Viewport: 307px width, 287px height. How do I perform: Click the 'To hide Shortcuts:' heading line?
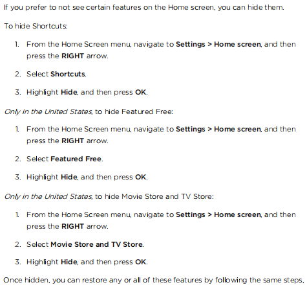point(36,26)
